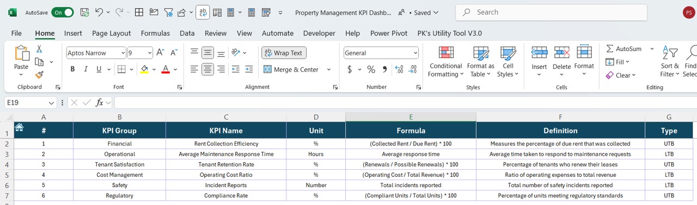This screenshot has height=205, width=697.
Task: Click the Cut scissors icon
Action: pos(39,49)
